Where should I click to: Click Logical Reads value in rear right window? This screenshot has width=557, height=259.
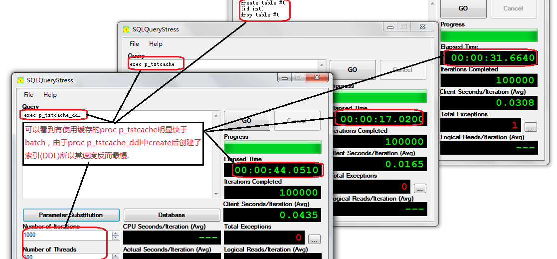[489, 147]
